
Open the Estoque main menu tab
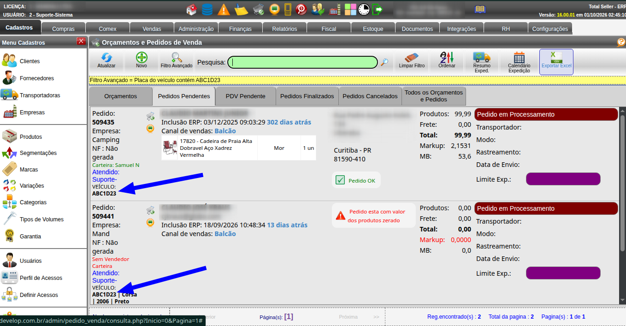[373, 29]
